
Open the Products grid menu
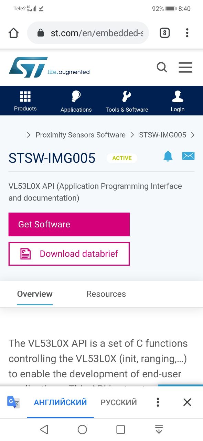pos(25,101)
